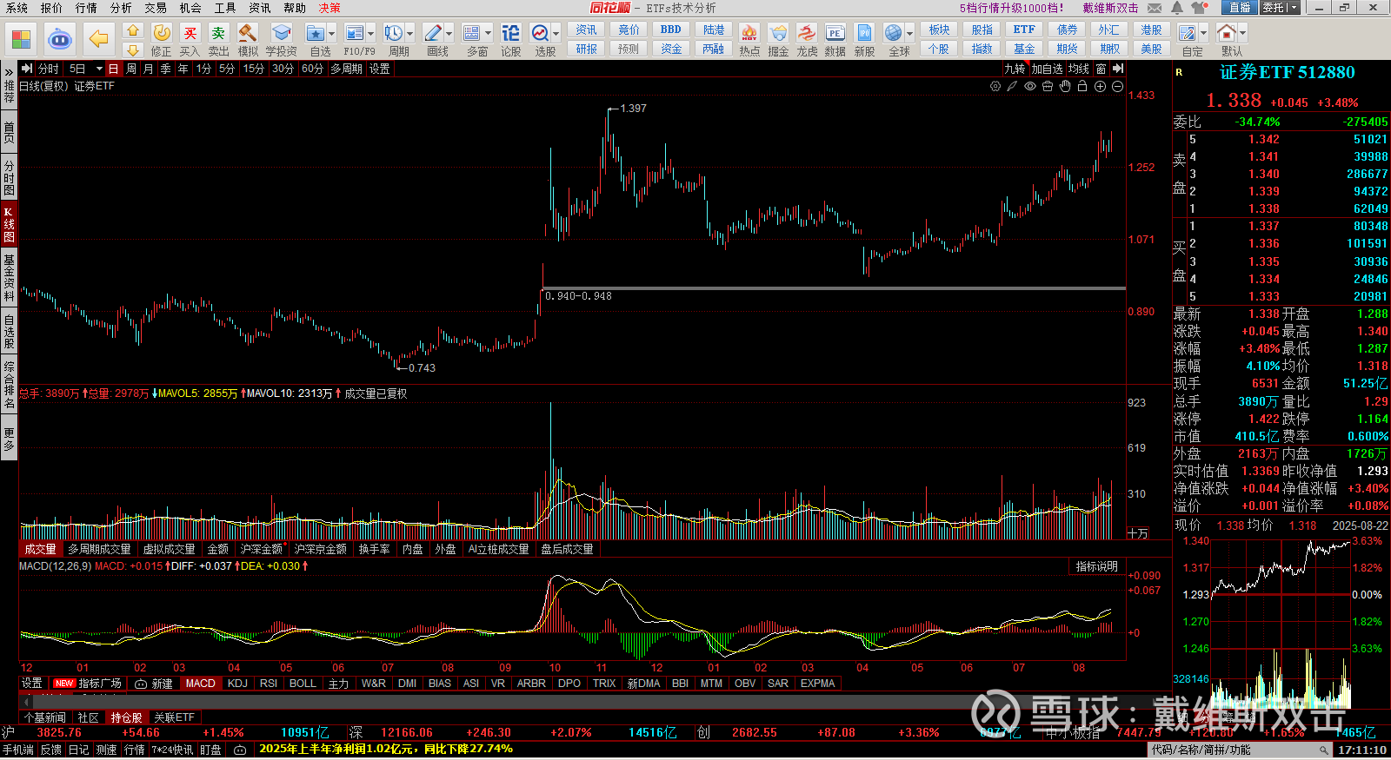Select the KDJ indicator tab

[x=237, y=684]
